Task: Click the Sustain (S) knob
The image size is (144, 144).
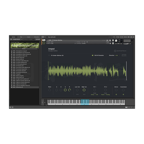Action: coord(65,90)
